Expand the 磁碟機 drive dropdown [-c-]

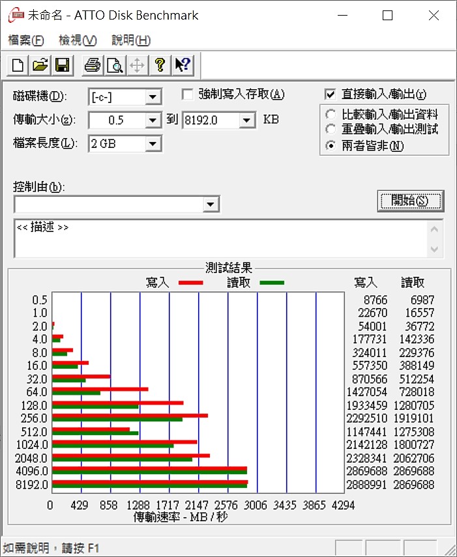click(x=153, y=96)
